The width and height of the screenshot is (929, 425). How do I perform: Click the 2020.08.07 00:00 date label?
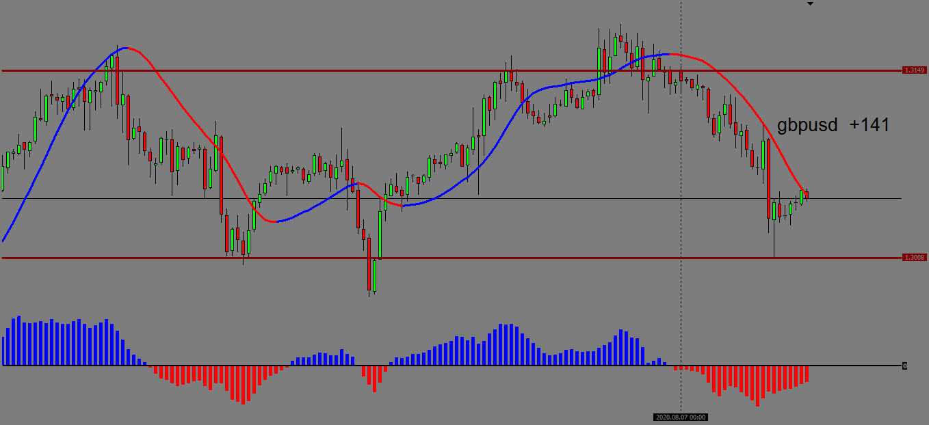[x=681, y=417]
